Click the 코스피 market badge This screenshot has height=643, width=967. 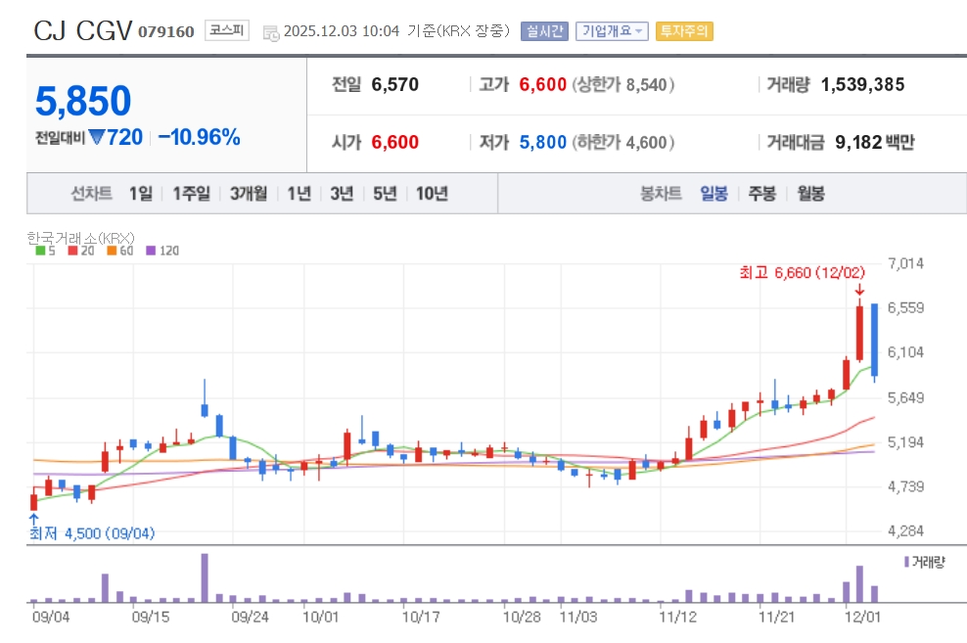[x=227, y=31]
